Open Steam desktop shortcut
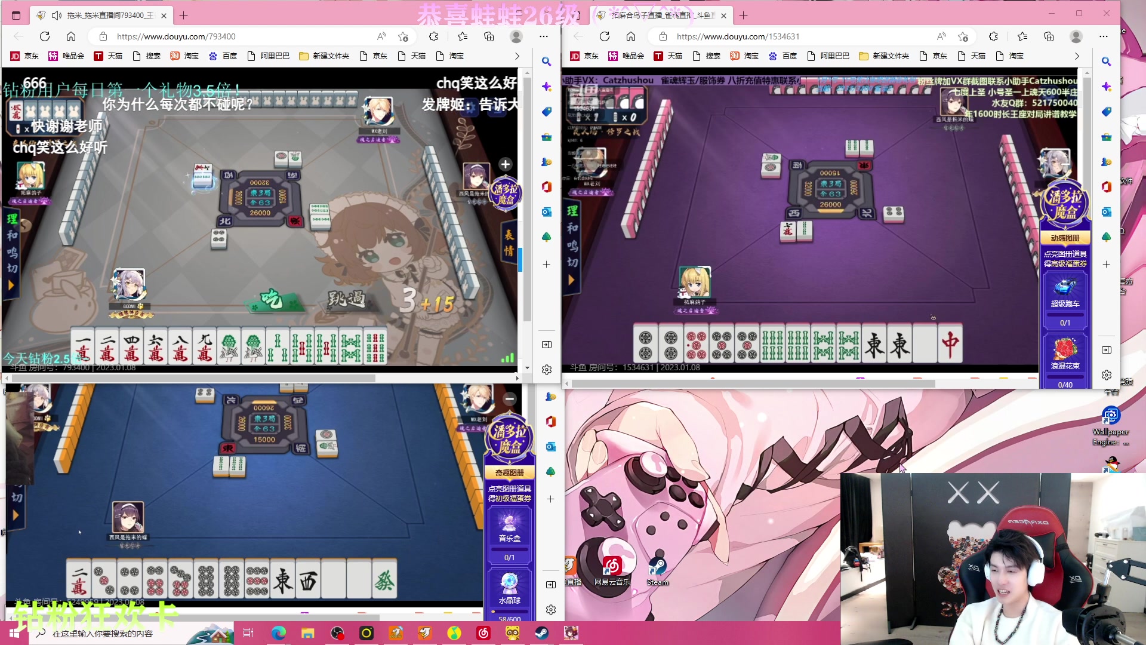This screenshot has height=645, width=1146. point(658,571)
